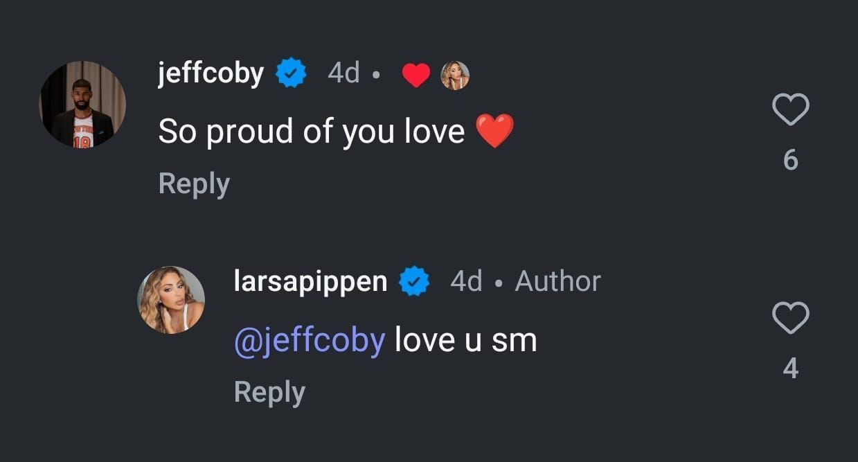Open larsapippen's profile picture
Viewport: 858px width, 462px height.
tap(172, 299)
